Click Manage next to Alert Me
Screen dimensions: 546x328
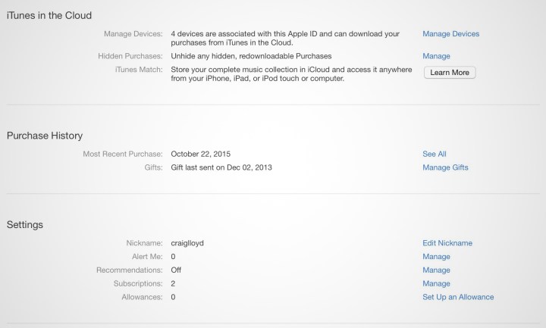coord(436,257)
